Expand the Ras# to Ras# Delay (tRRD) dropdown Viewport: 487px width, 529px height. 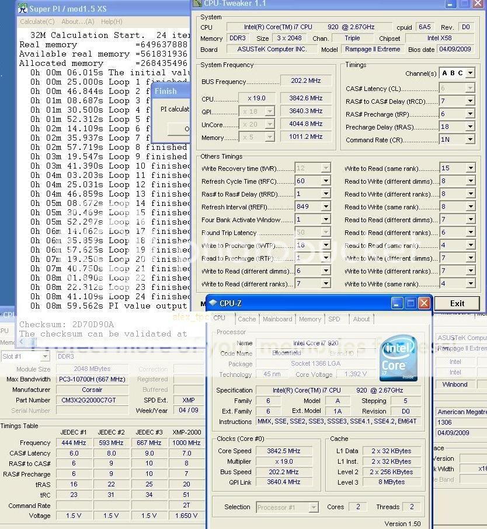pyautogui.click(x=326, y=194)
